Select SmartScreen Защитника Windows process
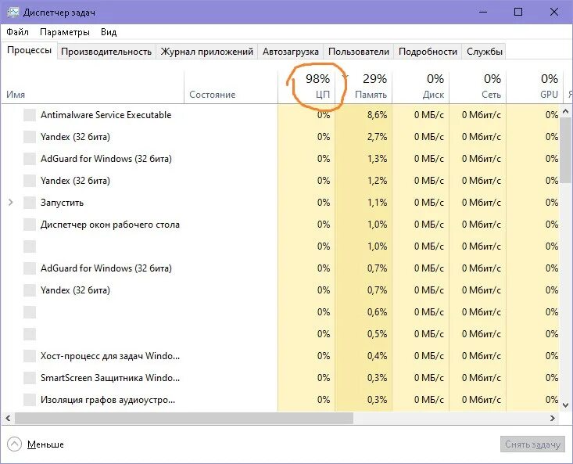 click(x=281, y=378)
